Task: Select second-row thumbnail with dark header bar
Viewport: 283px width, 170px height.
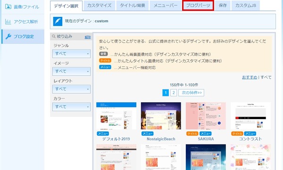Action: 116,157
